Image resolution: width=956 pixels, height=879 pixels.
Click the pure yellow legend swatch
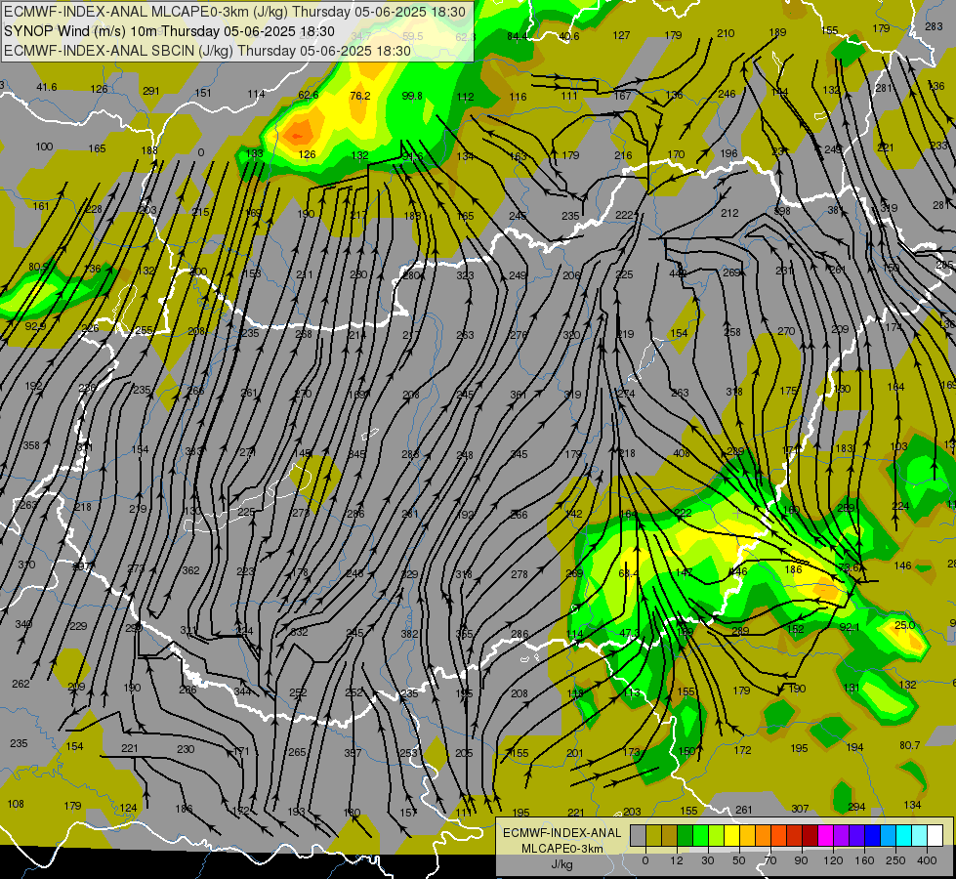[732, 836]
